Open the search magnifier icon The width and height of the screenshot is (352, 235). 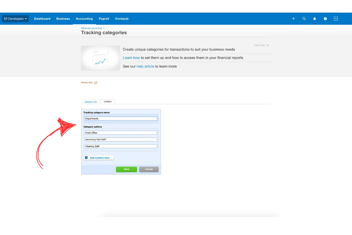coord(304,19)
